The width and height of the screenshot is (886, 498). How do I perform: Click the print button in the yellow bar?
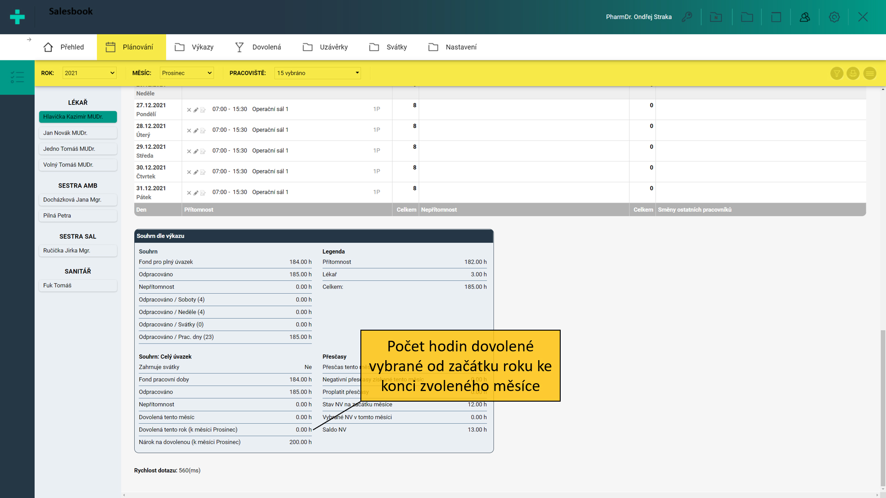[x=853, y=73]
